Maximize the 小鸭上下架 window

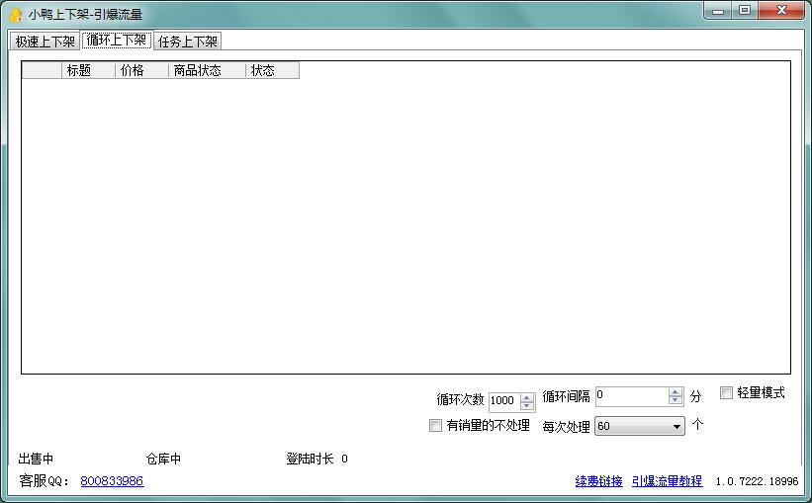tap(745, 11)
